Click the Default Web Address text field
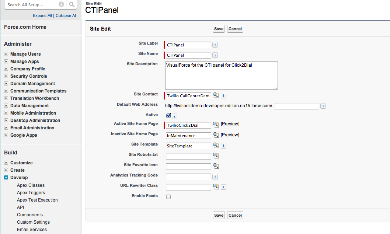The height and width of the screenshot is (234, 390). (296, 106)
